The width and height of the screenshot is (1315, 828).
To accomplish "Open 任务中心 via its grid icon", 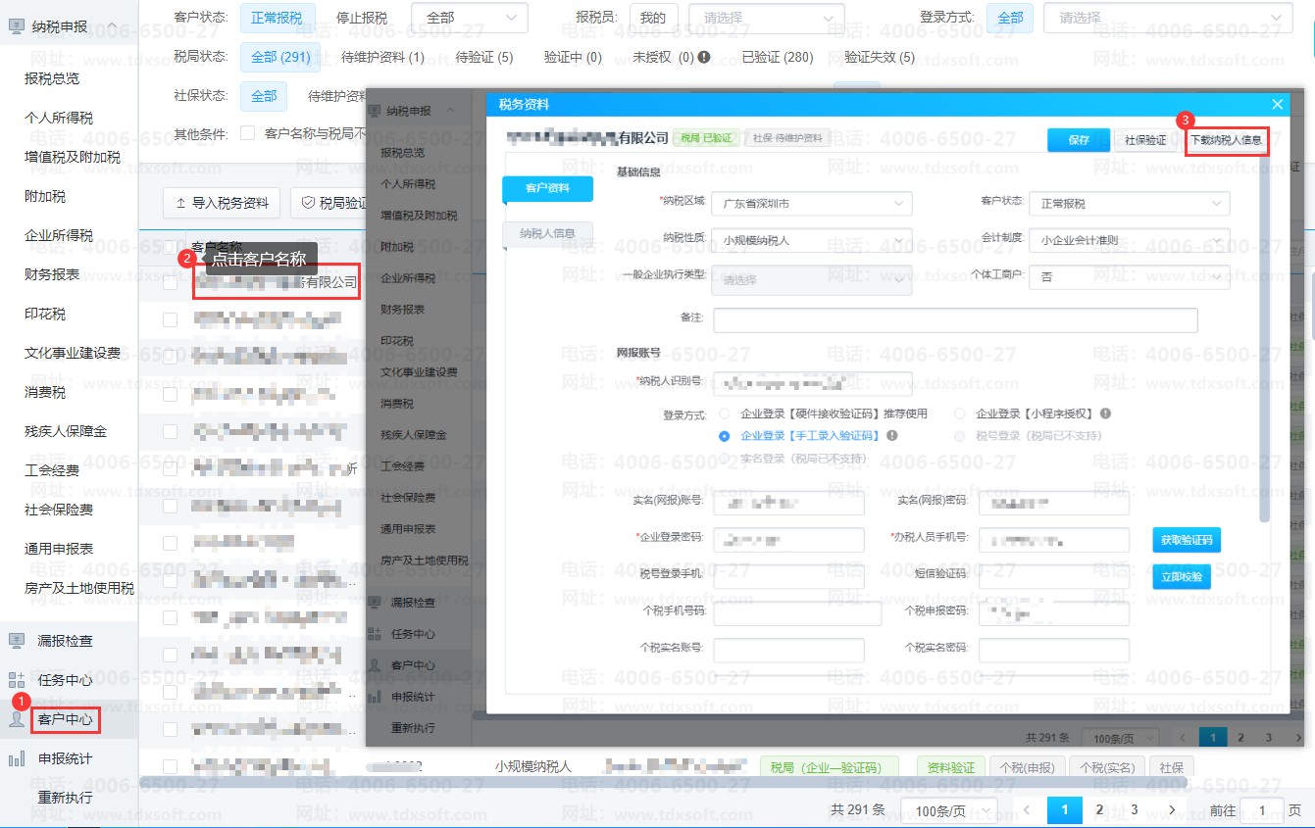I will pos(17,680).
